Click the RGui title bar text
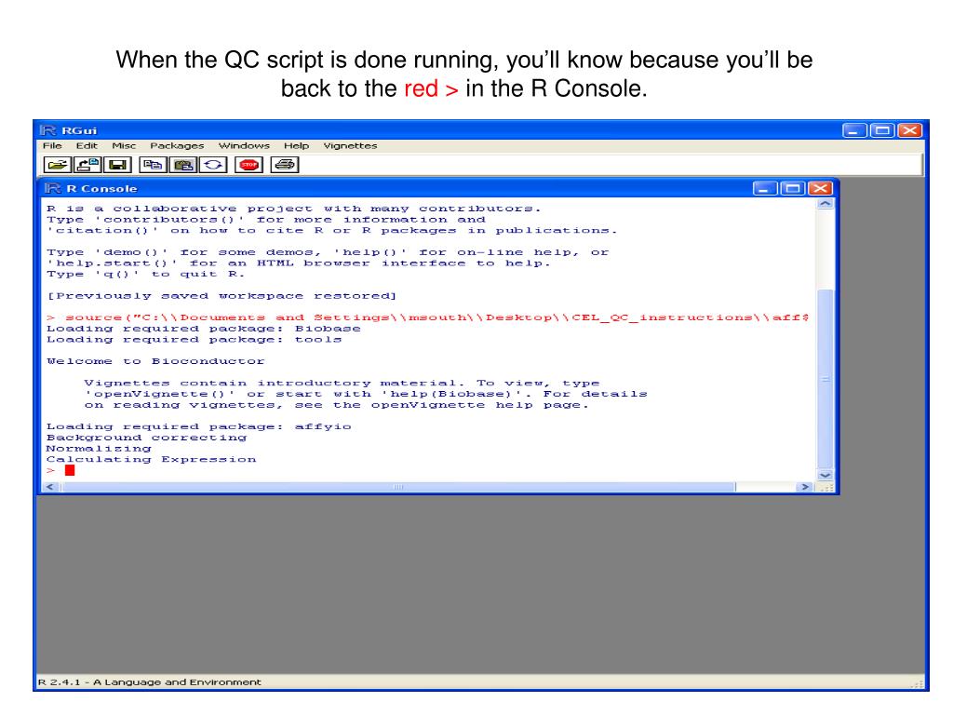The width and height of the screenshot is (953, 715). [79, 130]
